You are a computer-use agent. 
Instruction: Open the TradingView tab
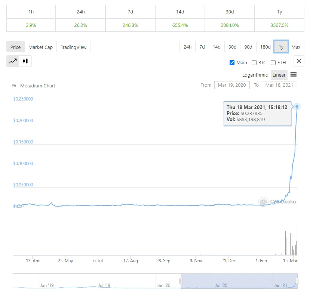(73, 47)
